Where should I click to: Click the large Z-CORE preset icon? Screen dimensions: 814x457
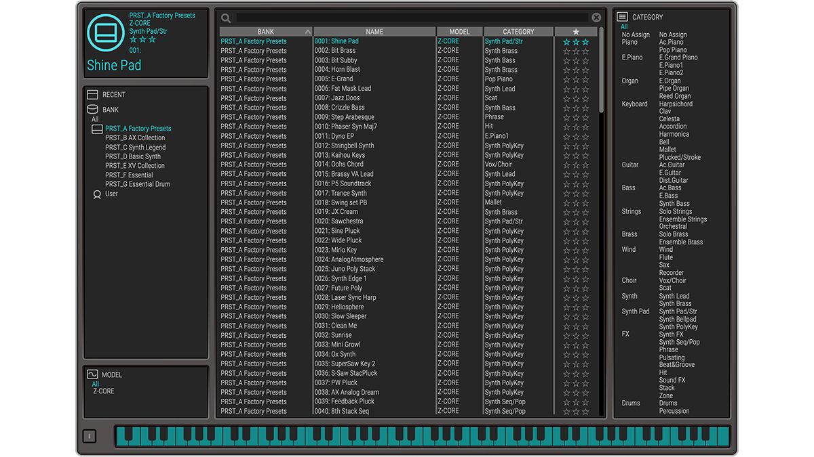106,32
